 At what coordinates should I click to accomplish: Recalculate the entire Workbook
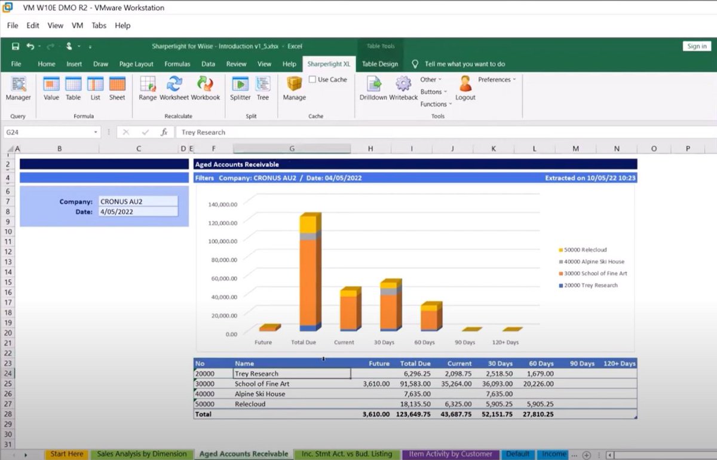tap(206, 88)
